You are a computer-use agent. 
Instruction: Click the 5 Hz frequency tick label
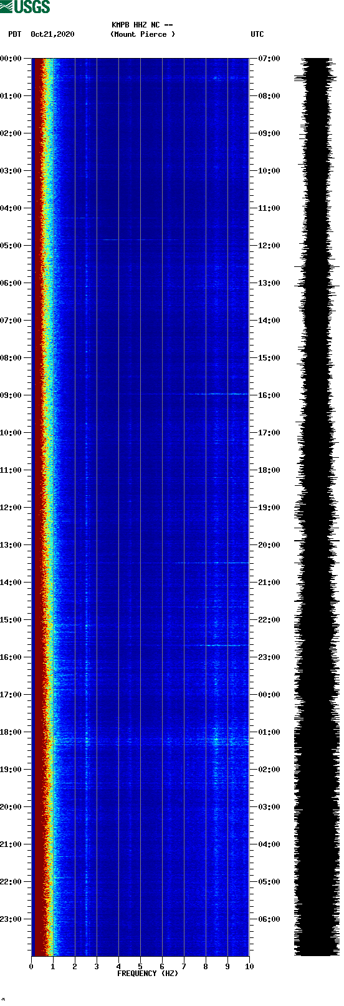pos(140,967)
